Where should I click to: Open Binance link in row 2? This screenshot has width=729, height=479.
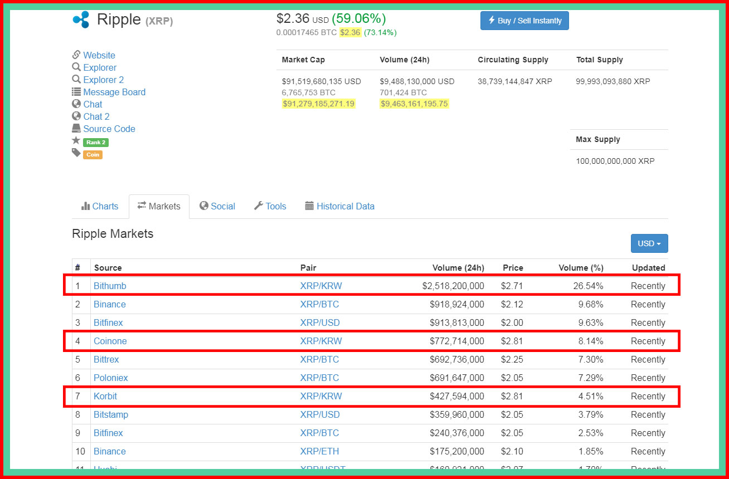point(110,304)
